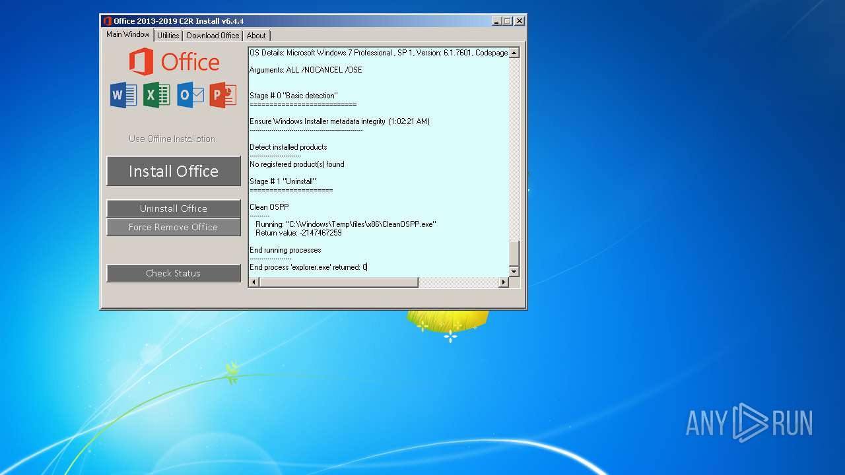
Task: Close the Office C2R Install window
Action: click(520, 21)
